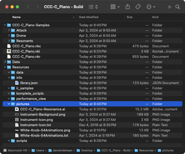Open the Group By grid dropdown
The image size is (185, 154).
115,7
